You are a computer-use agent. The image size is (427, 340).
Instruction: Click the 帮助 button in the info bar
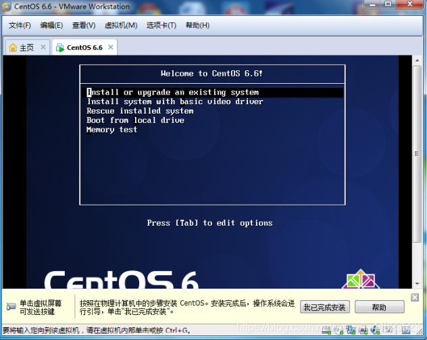[x=379, y=308]
